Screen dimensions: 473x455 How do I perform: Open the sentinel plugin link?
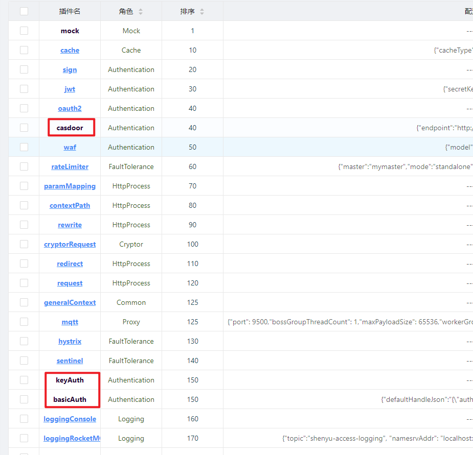[70, 361]
